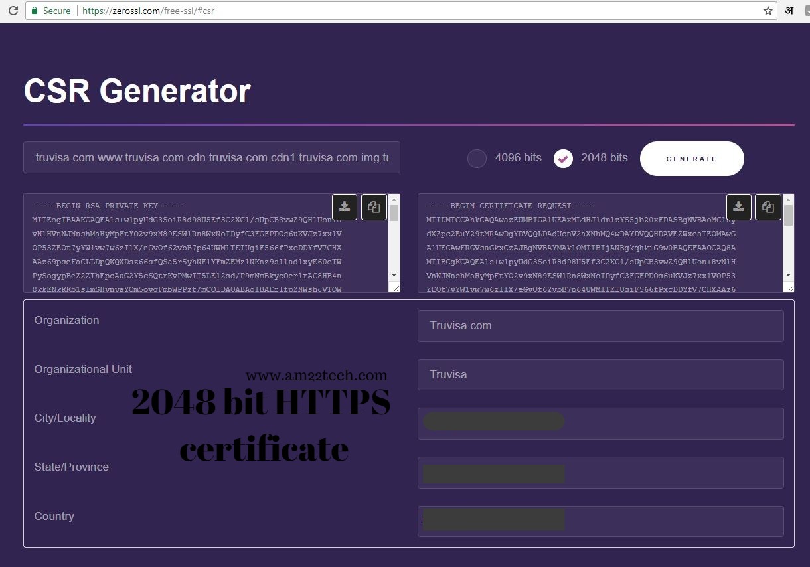
Task: Select the 2048 bits radio option
Action: 563,159
